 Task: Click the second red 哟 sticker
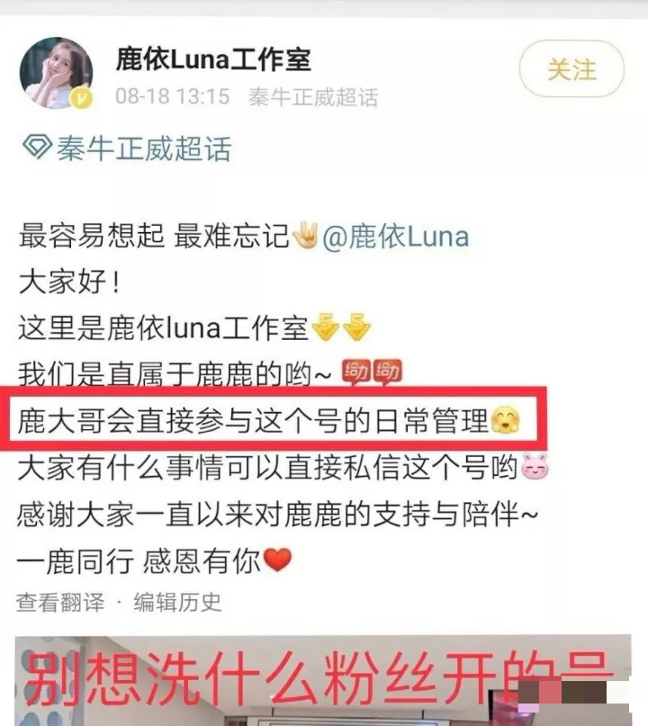click(387, 372)
